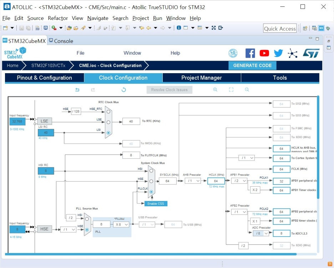The image size is (334, 268).
Task: Click the Enable CSS button
Action: coord(156,204)
